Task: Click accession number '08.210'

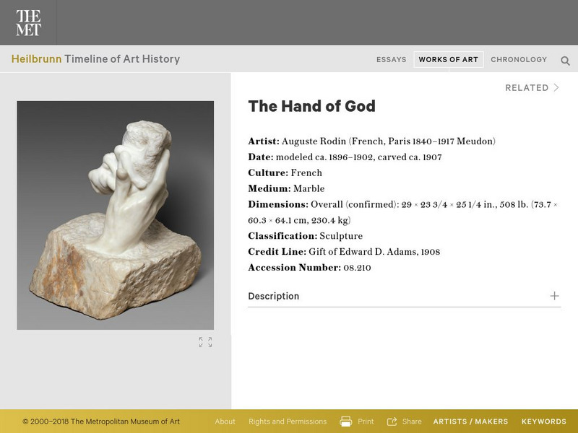Action: tap(357, 268)
